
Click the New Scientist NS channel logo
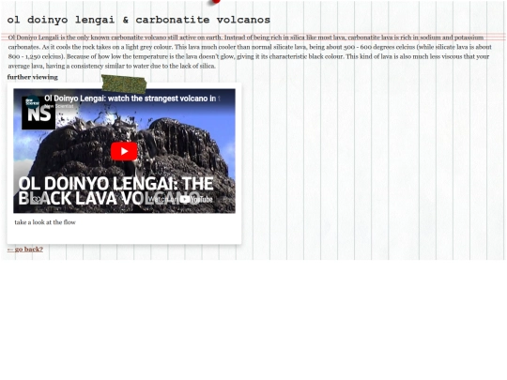click(x=38, y=113)
